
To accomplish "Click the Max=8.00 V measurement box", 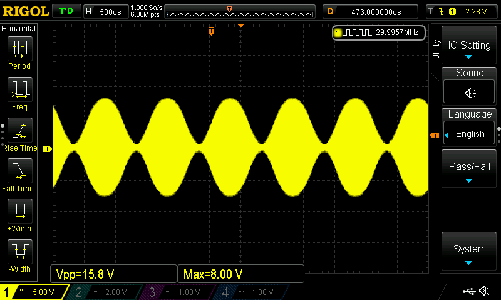I will pyautogui.click(x=240, y=274).
